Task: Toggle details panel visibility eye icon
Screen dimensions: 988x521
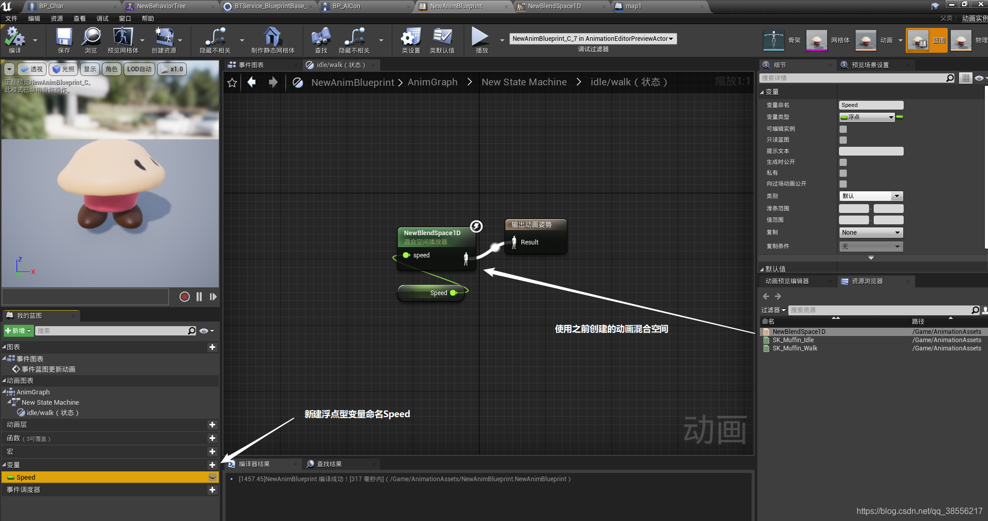Action: (x=980, y=78)
